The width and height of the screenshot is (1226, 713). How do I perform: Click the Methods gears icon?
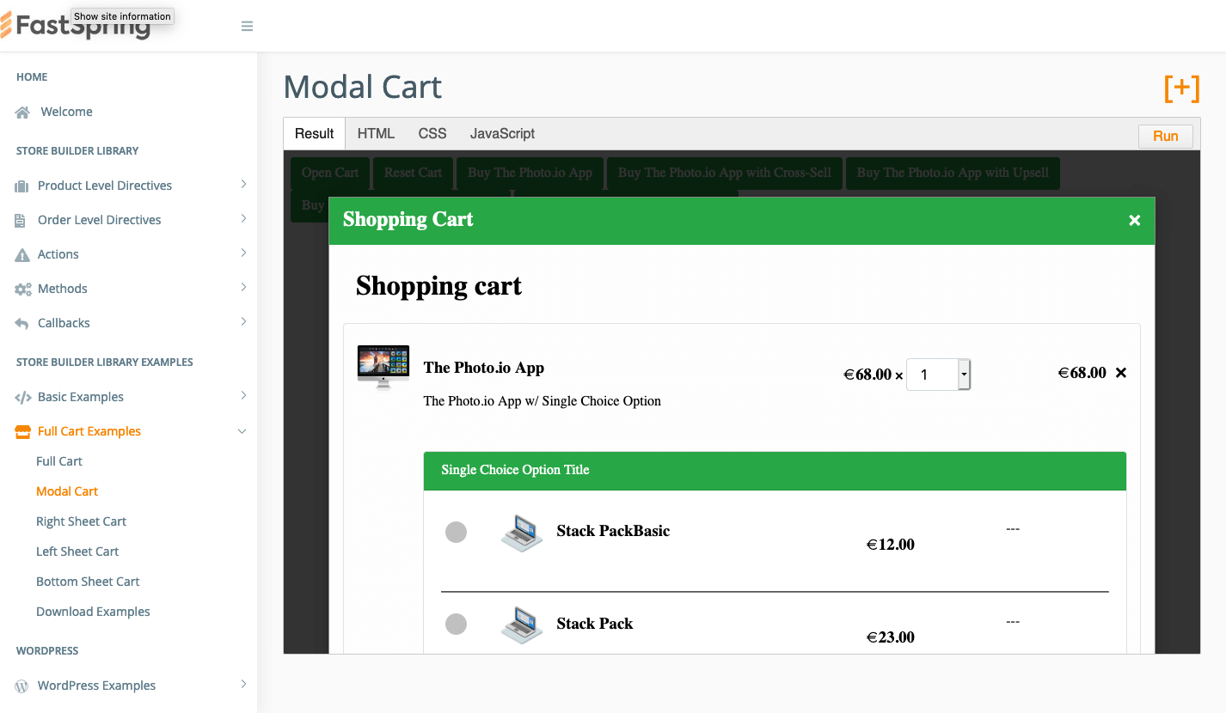22,289
